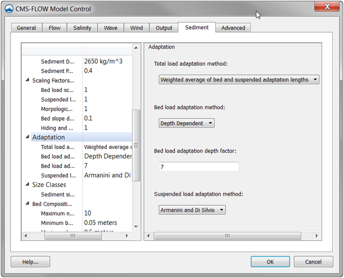The width and height of the screenshot is (344, 278).
Task: Switch to the Salinity tab
Action: pos(82,28)
